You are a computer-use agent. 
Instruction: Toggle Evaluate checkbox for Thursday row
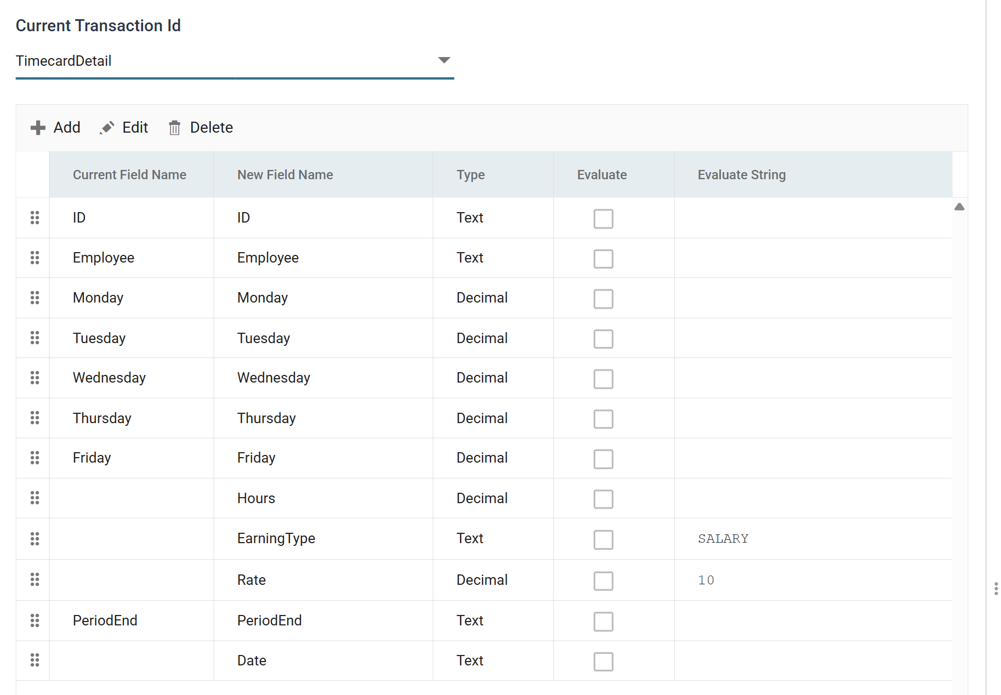[x=603, y=419]
